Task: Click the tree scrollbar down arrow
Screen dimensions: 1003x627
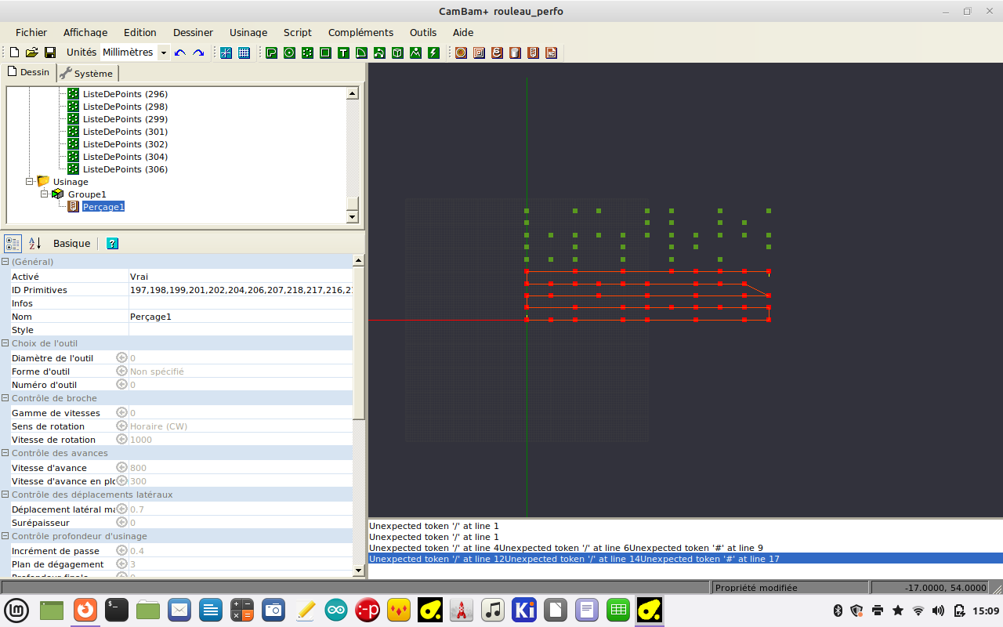Action: (352, 217)
